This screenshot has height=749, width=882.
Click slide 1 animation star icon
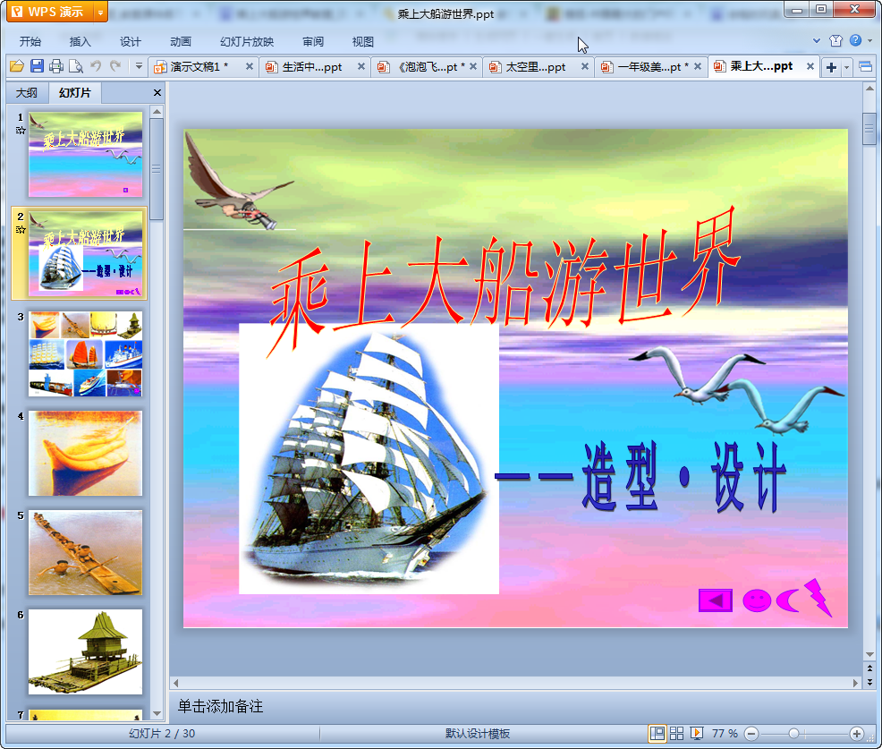(x=21, y=131)
